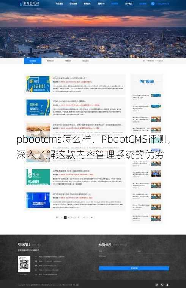Click the WeChat social icon in footer bar

(162, 285)
